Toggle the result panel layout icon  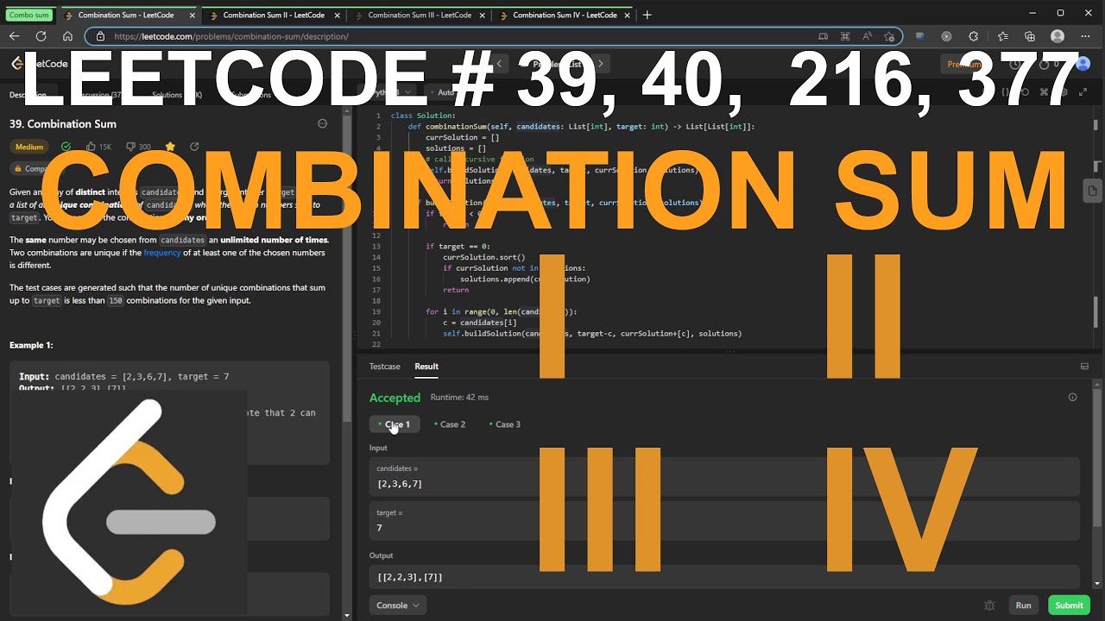(x=1084, y=367)
